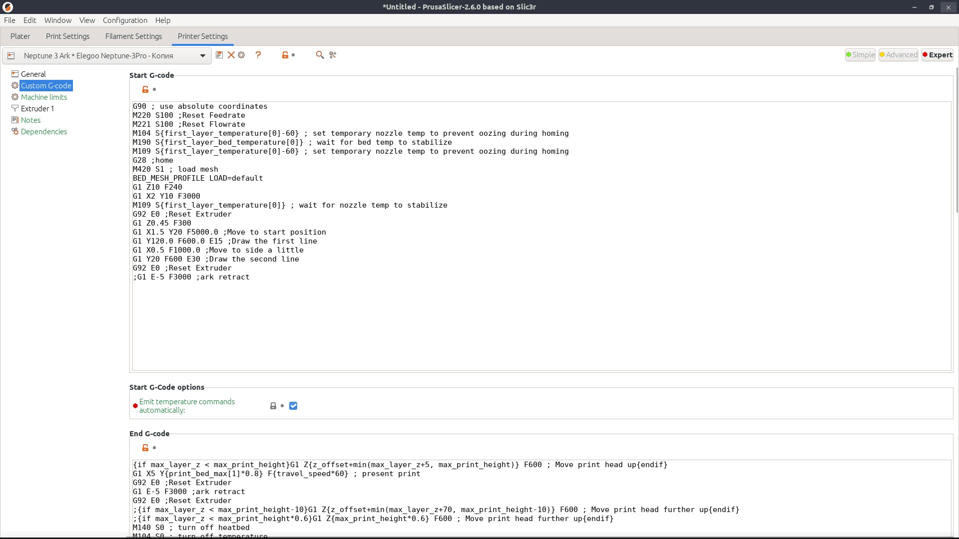Click lock icon beside Emit temperature commands
959x539 pixels.
pos(273,406)
